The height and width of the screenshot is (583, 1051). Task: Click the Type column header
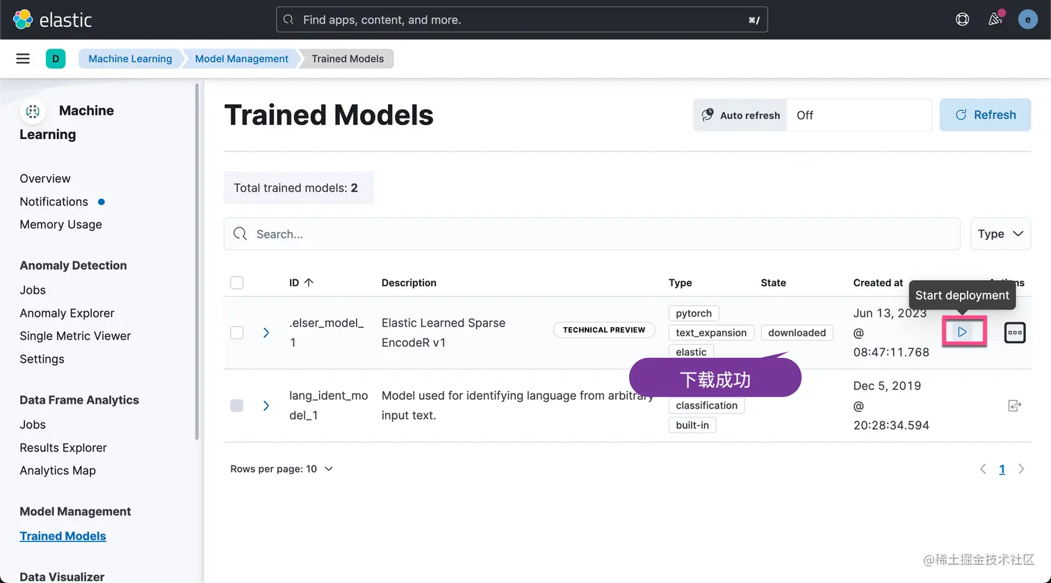680,283
